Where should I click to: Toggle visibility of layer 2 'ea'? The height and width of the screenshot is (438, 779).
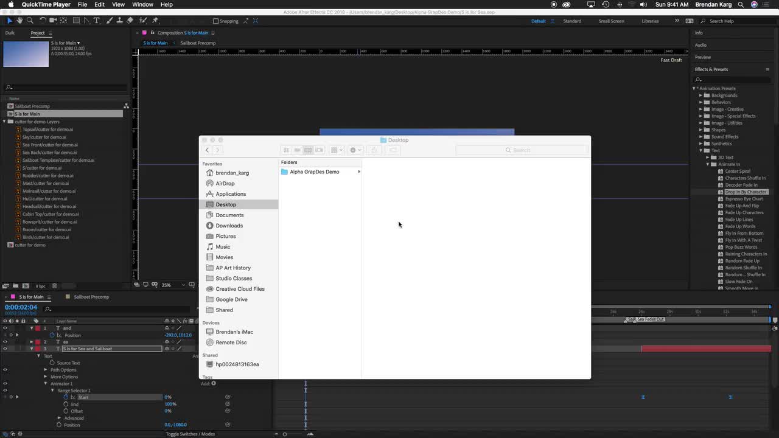[5, 342]
